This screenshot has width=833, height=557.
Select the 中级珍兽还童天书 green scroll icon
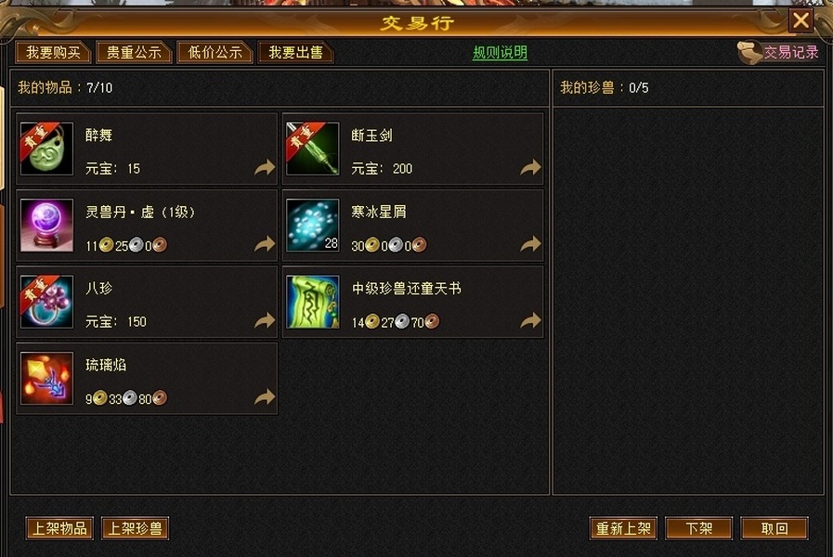[x=312, y=302]
